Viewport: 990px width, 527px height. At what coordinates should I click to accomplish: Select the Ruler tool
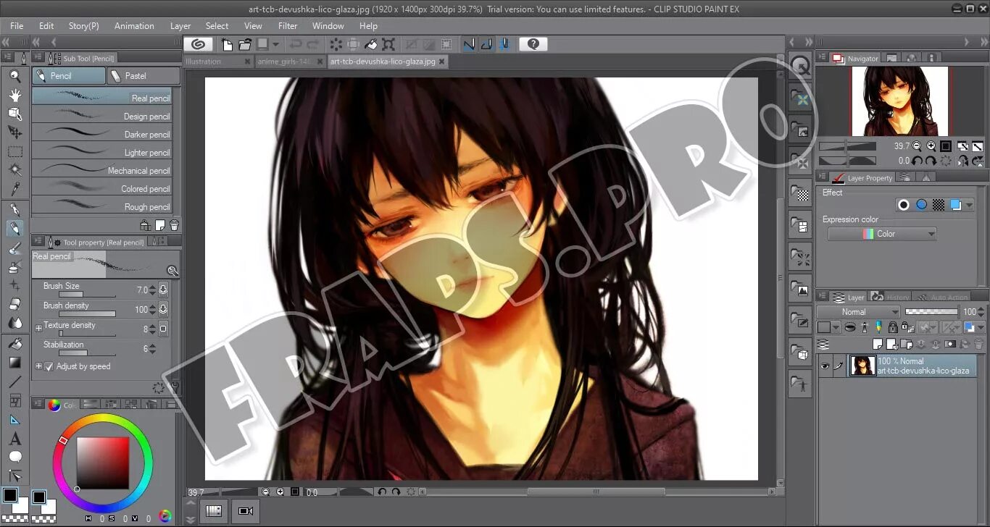click(x=14, y=420)
